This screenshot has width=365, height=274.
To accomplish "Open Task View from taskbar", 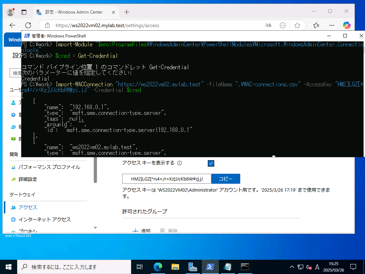I will click(140, 267).
